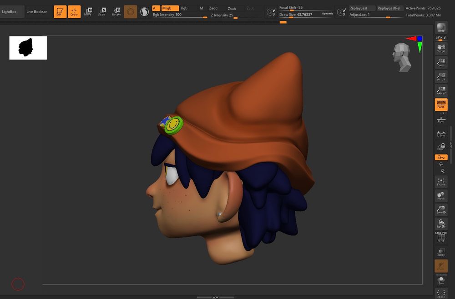The image size is (455, 299).
Task: Click the ReplayLast button
Action: click(x=362, y=8)
